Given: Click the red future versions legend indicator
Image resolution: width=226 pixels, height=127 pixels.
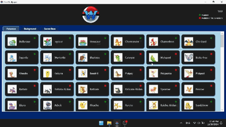Looking at the screenshot, I should tap(200, 18).
